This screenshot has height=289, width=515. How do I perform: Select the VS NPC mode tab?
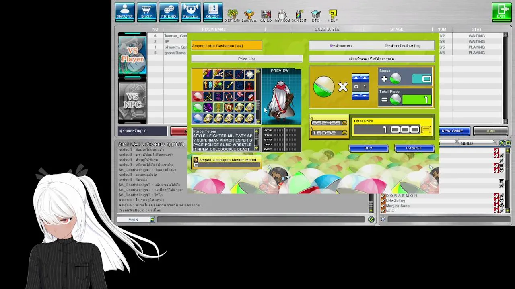tap(132, 101)
